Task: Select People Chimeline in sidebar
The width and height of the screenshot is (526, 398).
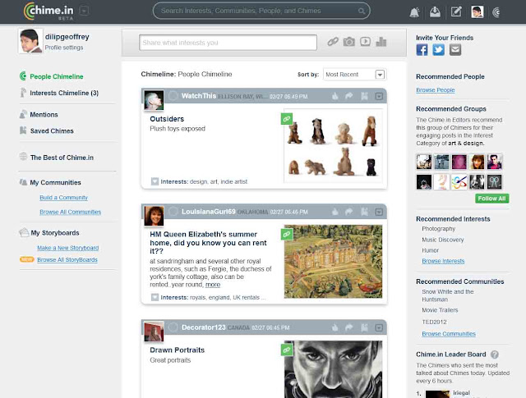Action: point(57,76)
